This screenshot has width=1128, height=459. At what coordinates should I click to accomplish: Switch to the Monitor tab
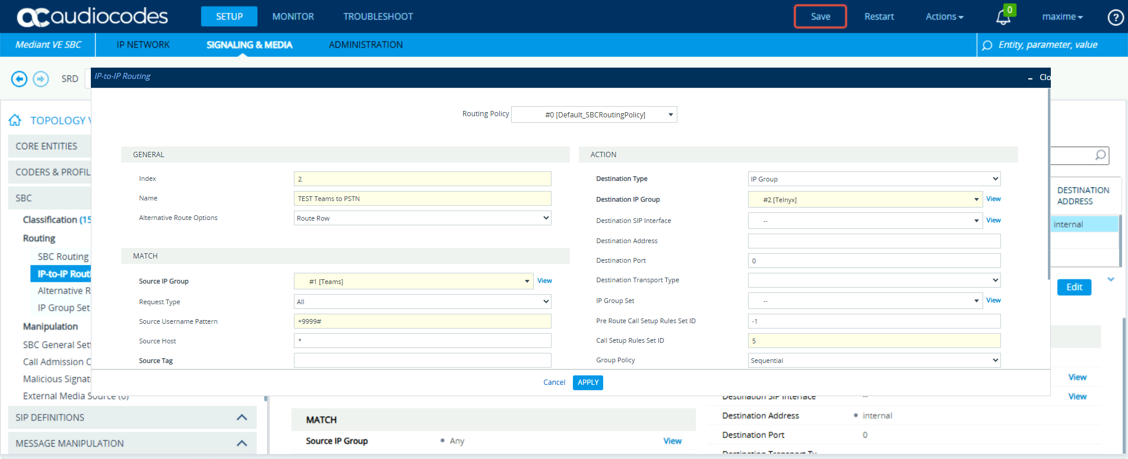[x=293, y=17]
